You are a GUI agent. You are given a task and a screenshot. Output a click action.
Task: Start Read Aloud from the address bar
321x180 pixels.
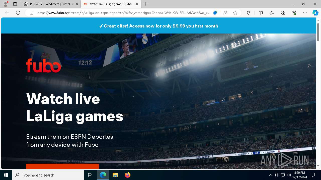(x=225, y=13)
